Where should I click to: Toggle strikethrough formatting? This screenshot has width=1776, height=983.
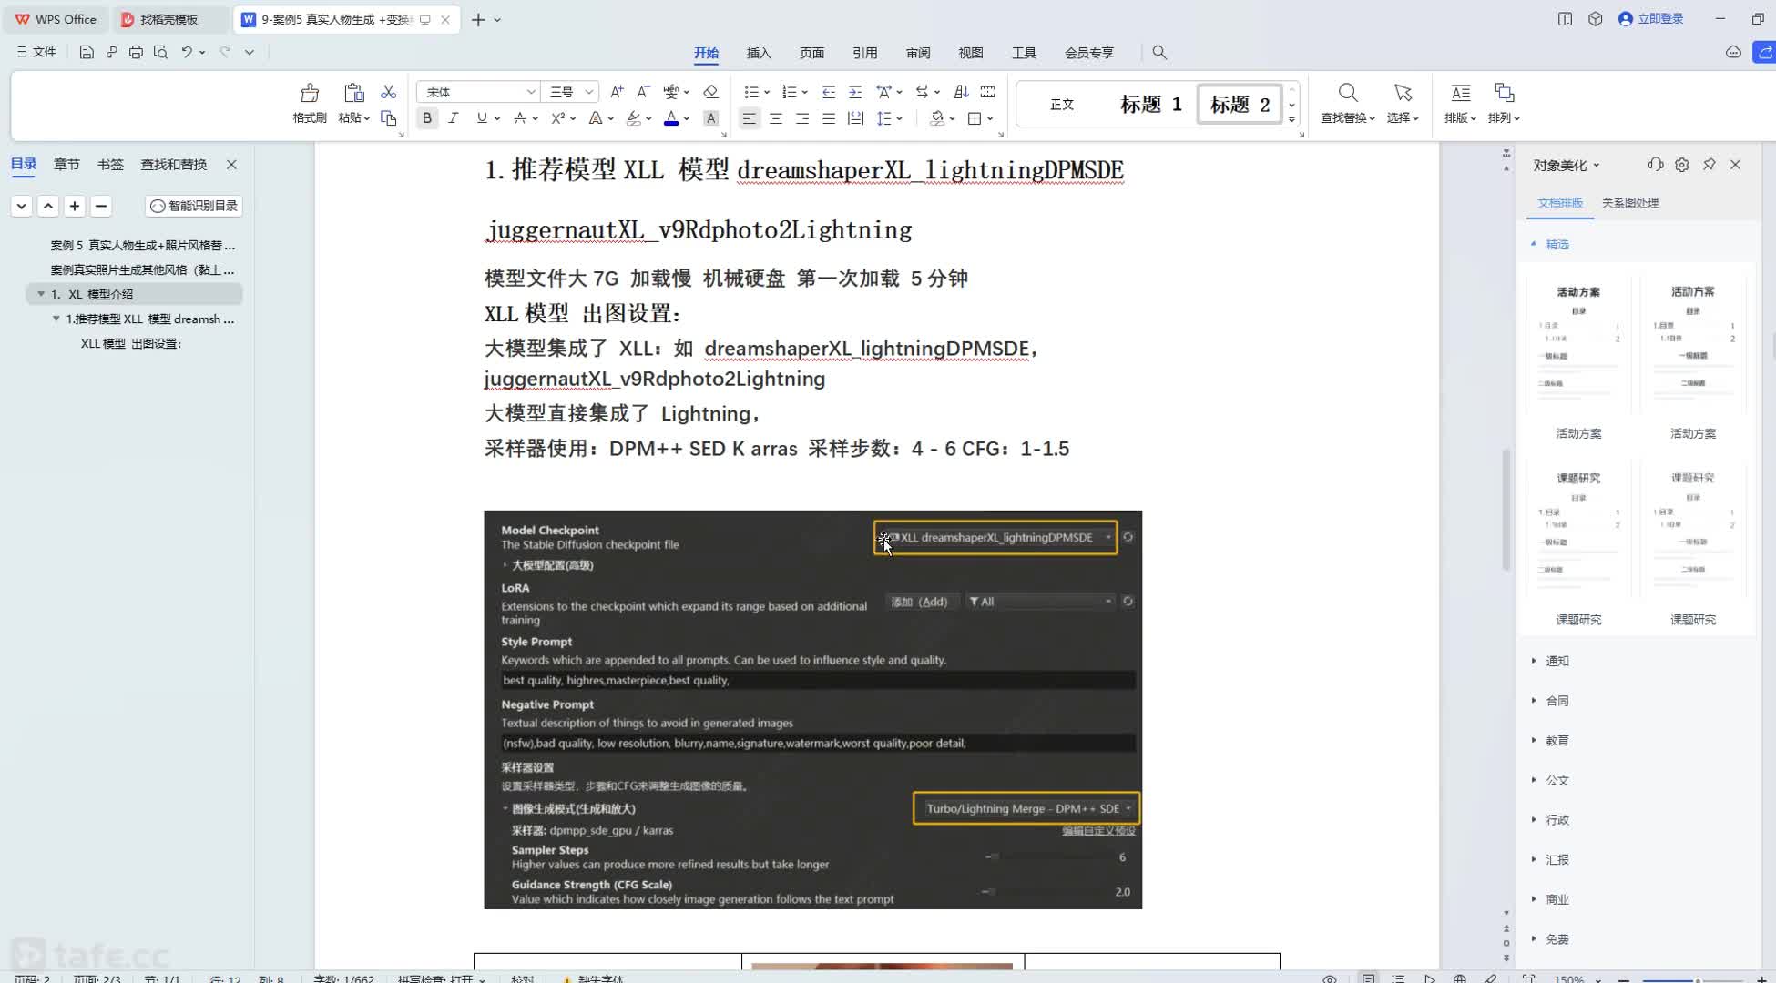520,118
